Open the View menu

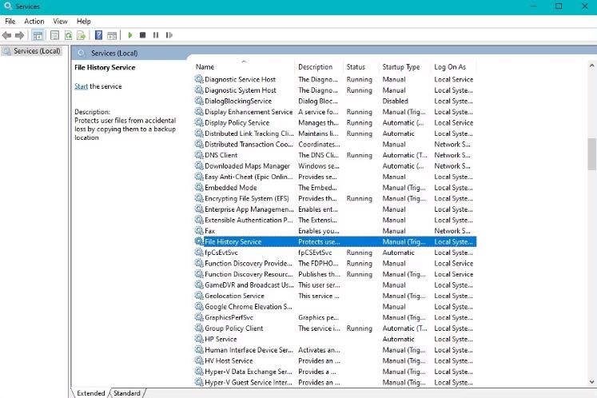coord(60,22)
